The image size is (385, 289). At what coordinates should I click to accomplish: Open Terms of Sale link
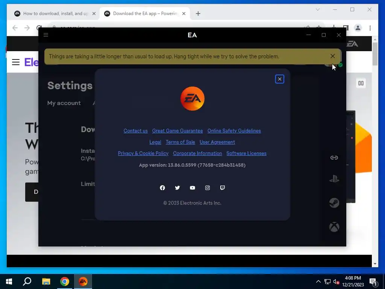180,142
